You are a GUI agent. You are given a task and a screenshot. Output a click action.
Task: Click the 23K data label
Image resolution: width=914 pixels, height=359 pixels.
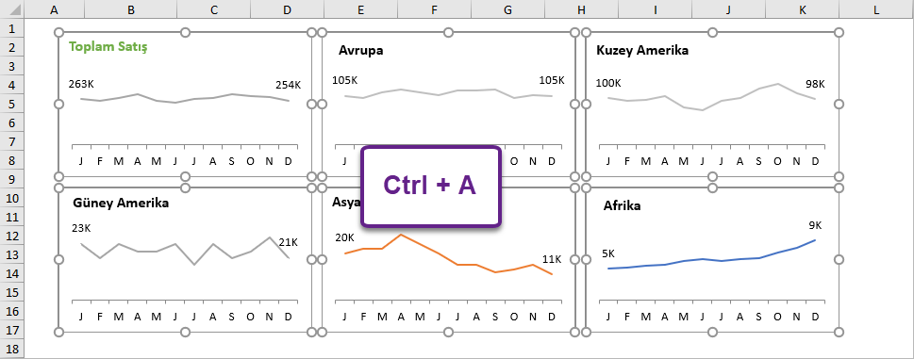click(x=82, y=228)
